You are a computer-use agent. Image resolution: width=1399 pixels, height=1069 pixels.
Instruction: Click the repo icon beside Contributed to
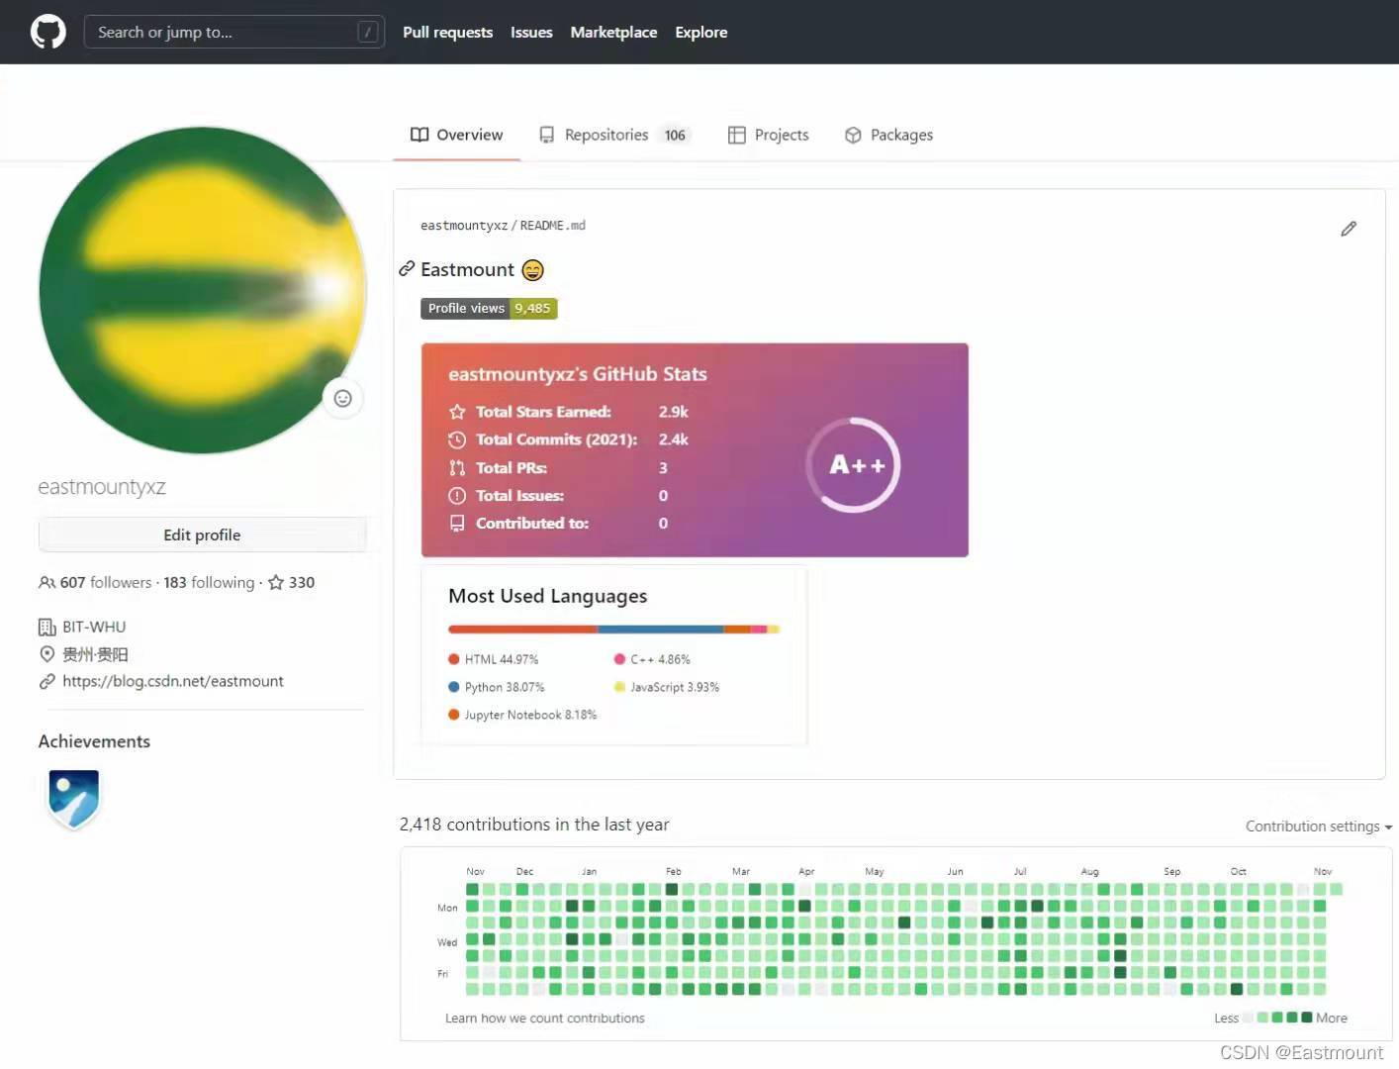pos(457,523)
